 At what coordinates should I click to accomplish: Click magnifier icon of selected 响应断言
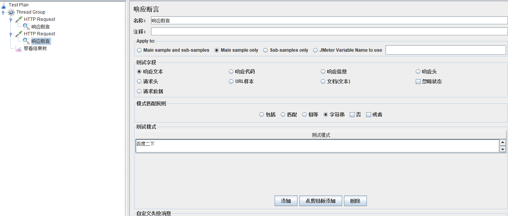tap(26, 41)
